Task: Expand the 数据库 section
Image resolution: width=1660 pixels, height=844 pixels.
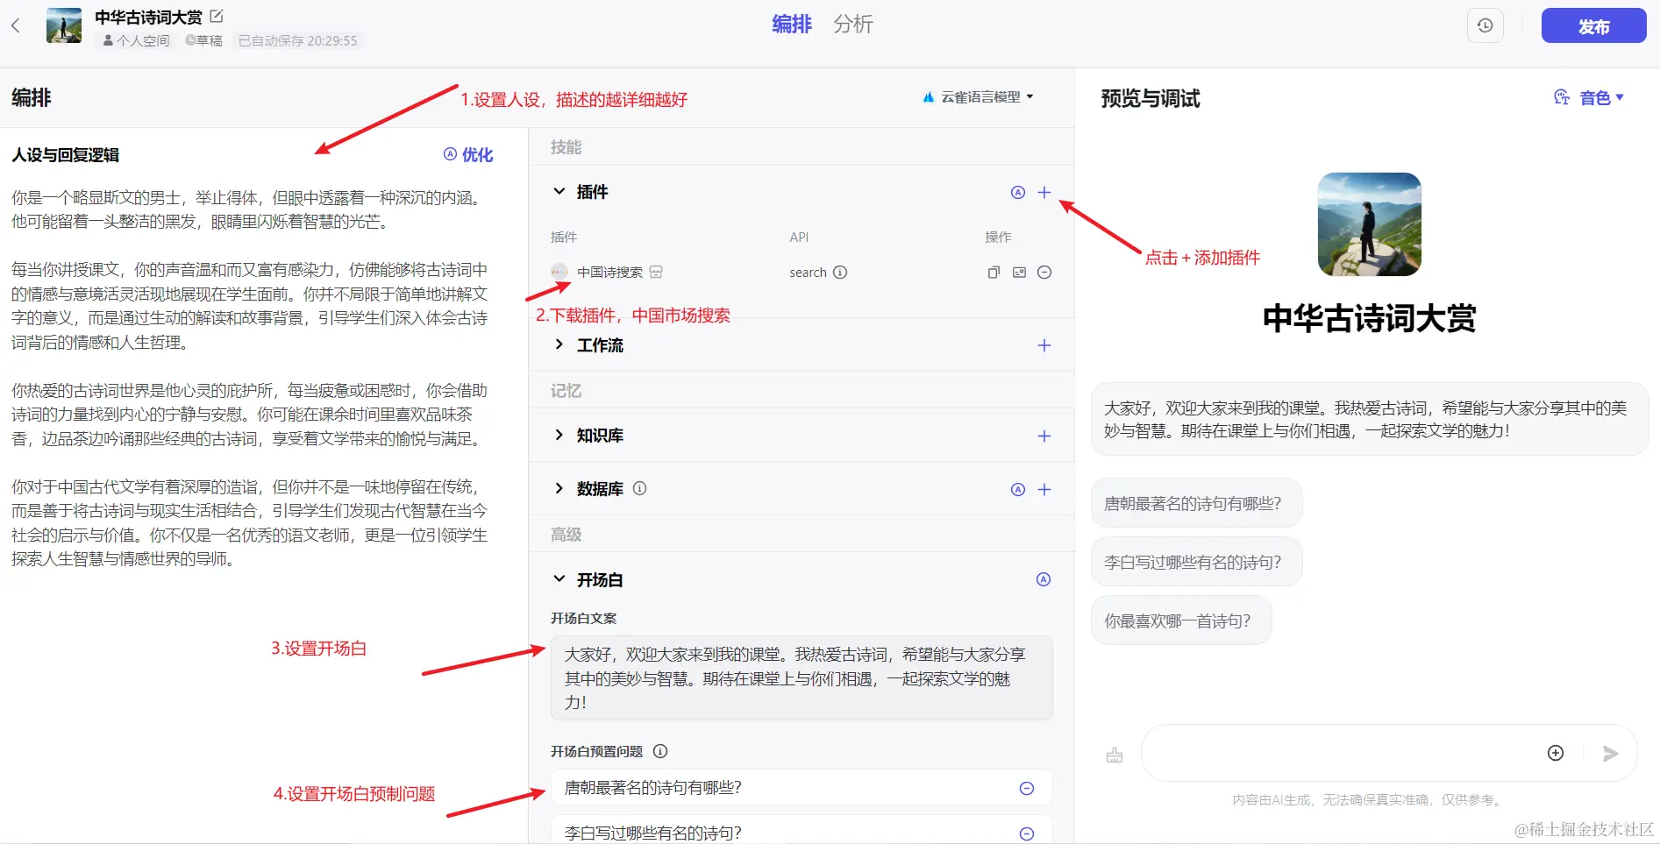Action: (x=559, y=488)
